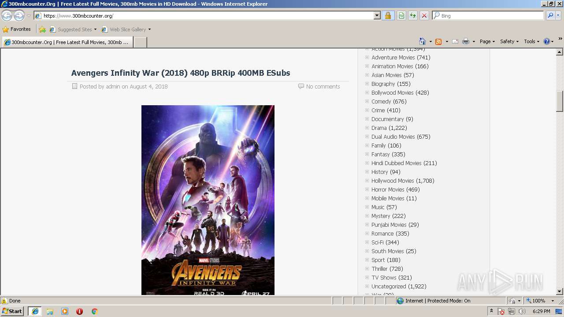Open the address bar dropdown arrow
Image resolution: width=564 pixels, height=317 pixels.
[377, 16]
